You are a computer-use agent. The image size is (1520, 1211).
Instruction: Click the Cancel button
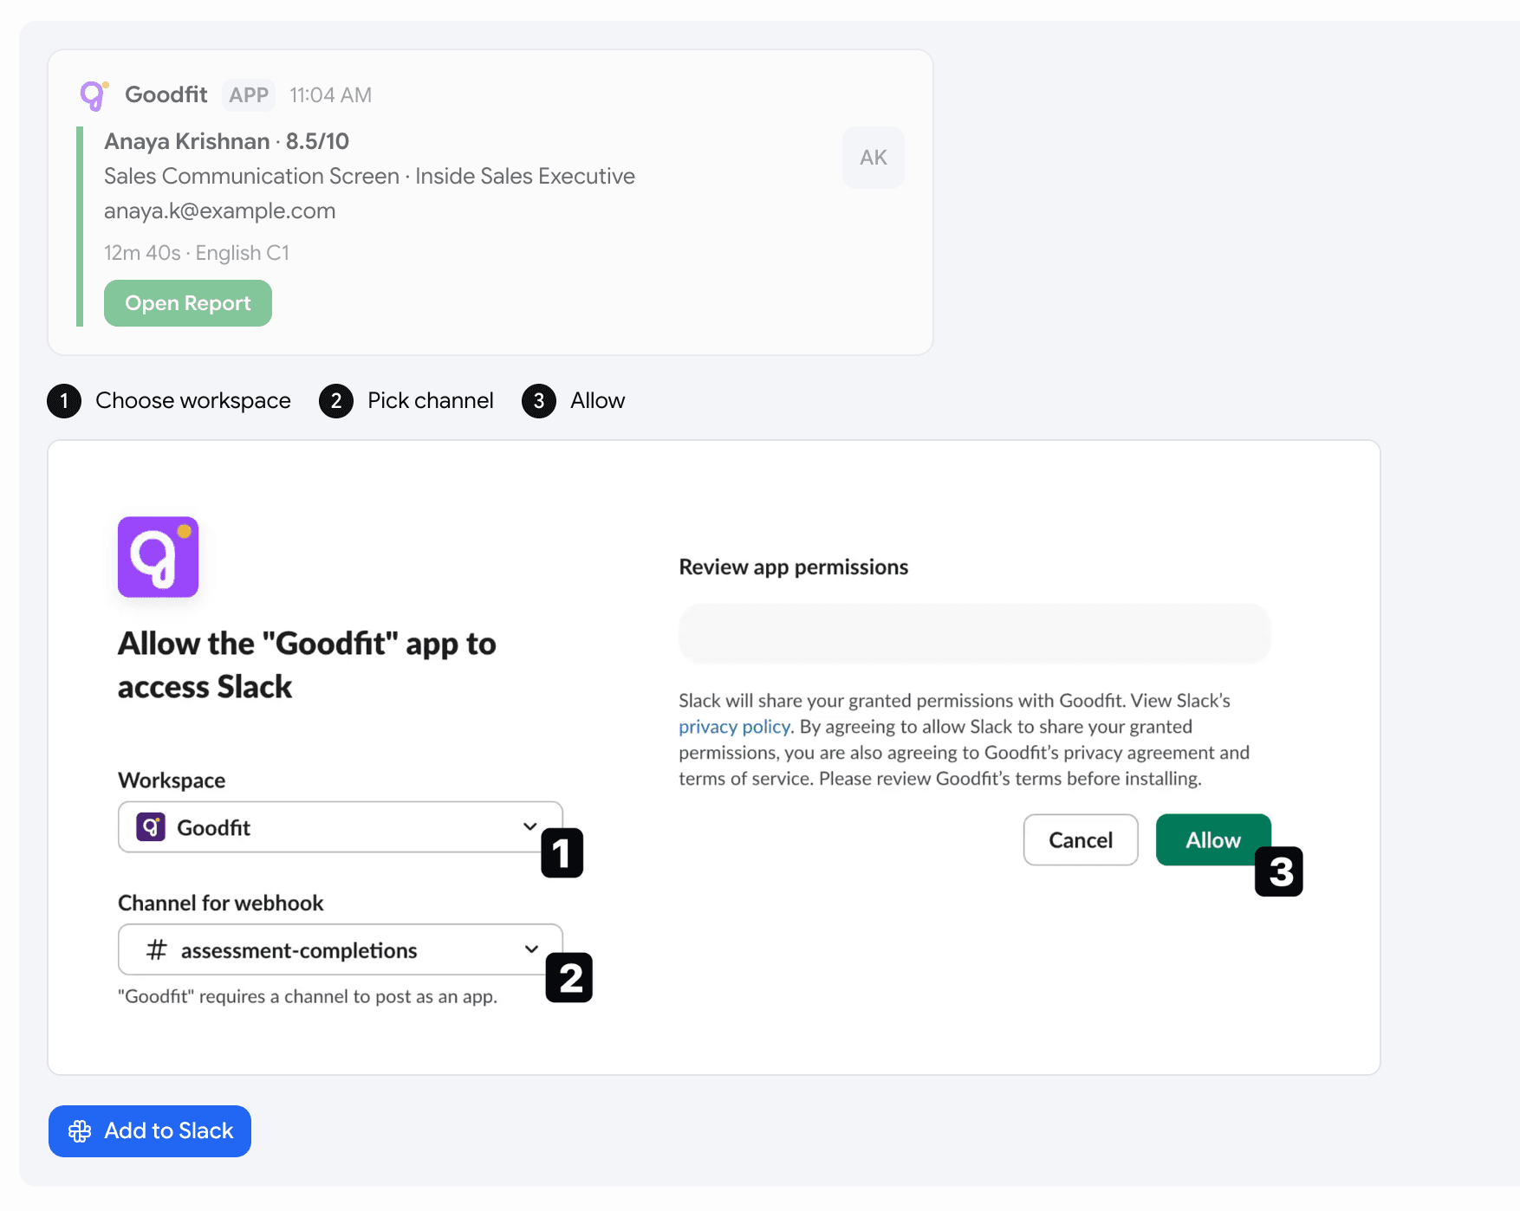1081,840
